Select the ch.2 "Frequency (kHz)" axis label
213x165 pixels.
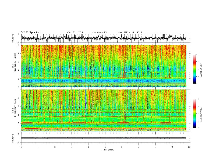15,107
